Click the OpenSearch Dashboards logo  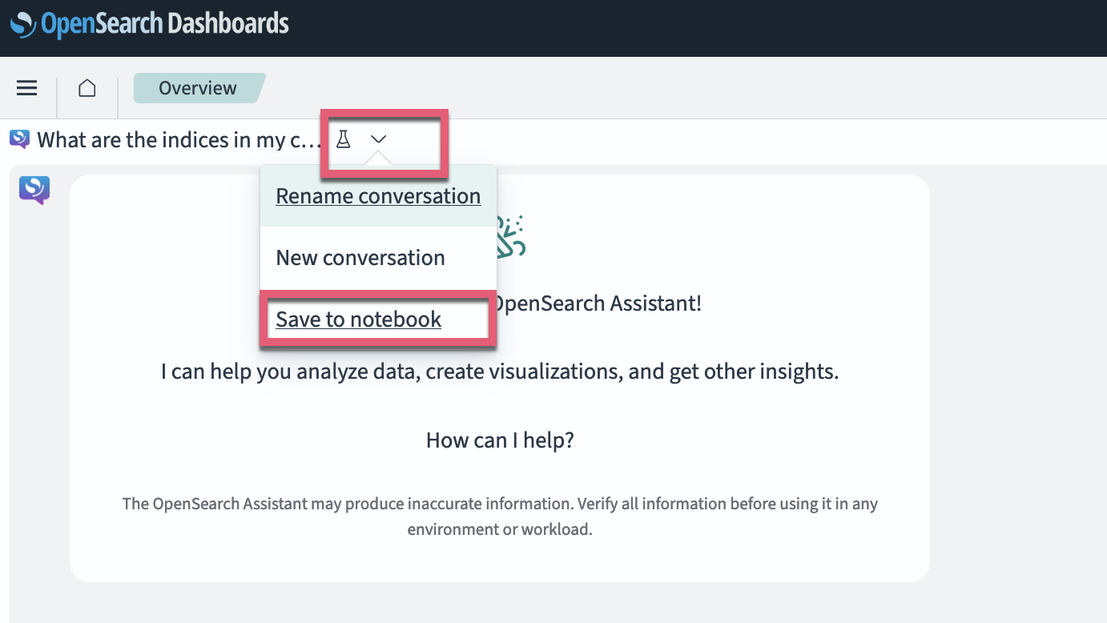tap(149, 23)
